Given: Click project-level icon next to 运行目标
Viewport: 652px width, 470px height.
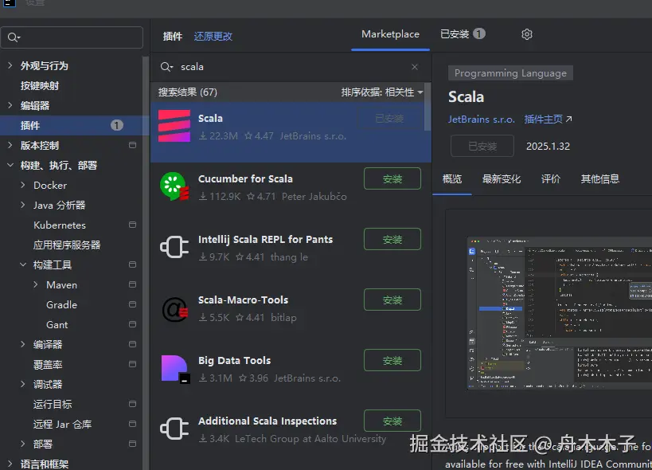Looking at the screenshot, I should click(x=133, y=404).
